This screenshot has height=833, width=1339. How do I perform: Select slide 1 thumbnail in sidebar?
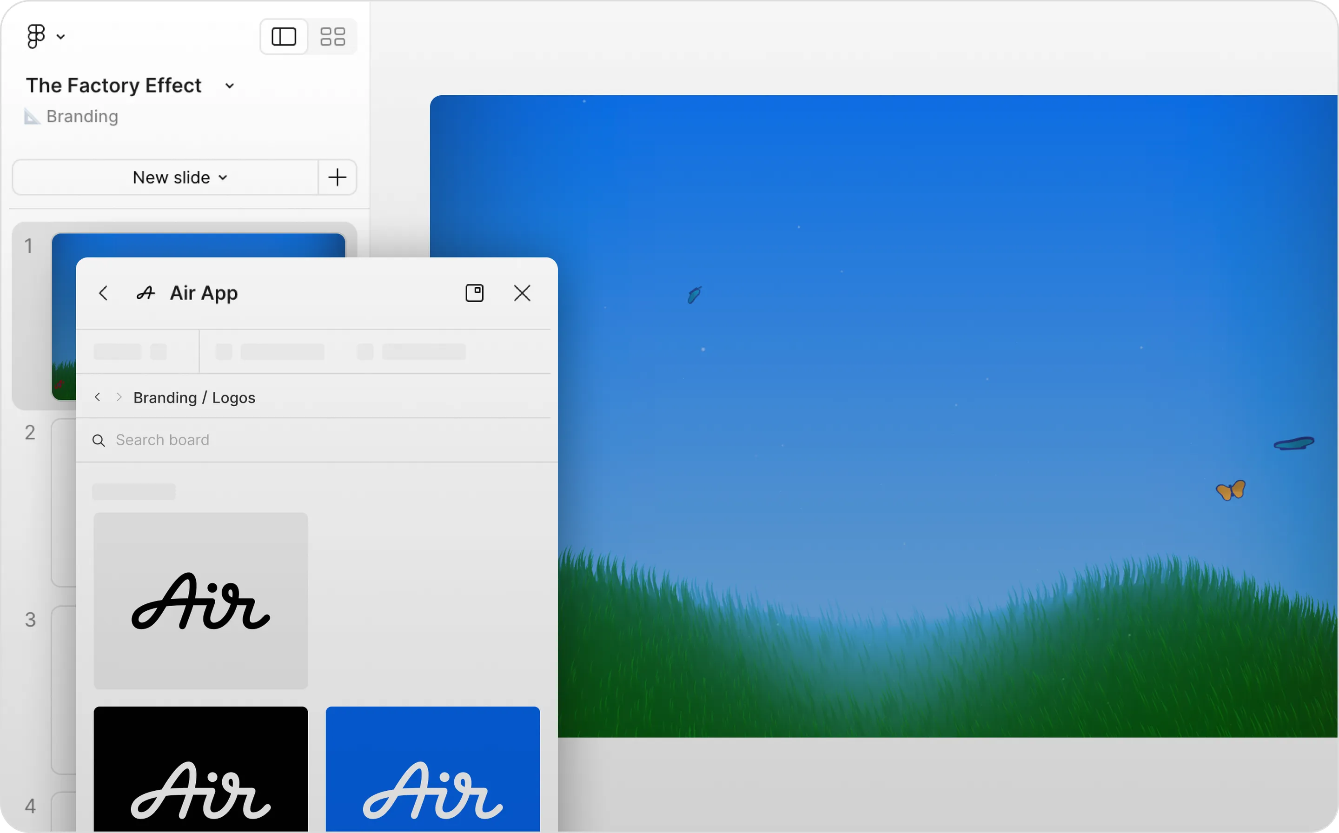(x=199, y=245)
